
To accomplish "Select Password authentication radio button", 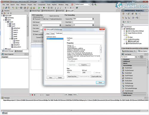I will (x=33, y=19).
